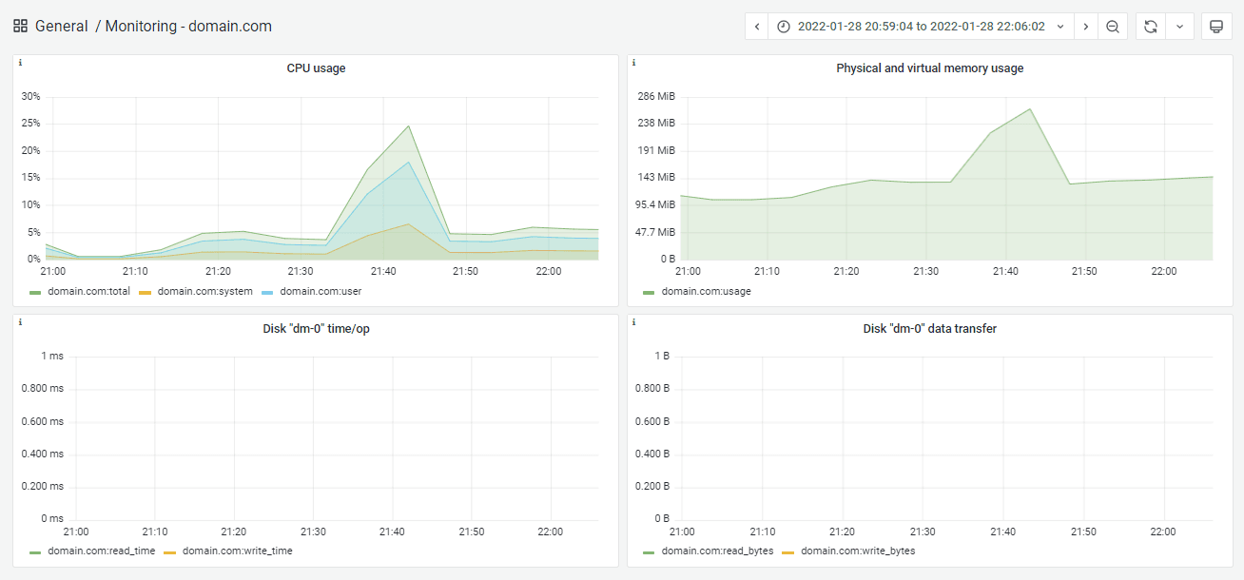1244x580 pixels.
Task: Zoom out the time range
Action: (x=1112, y=27)
